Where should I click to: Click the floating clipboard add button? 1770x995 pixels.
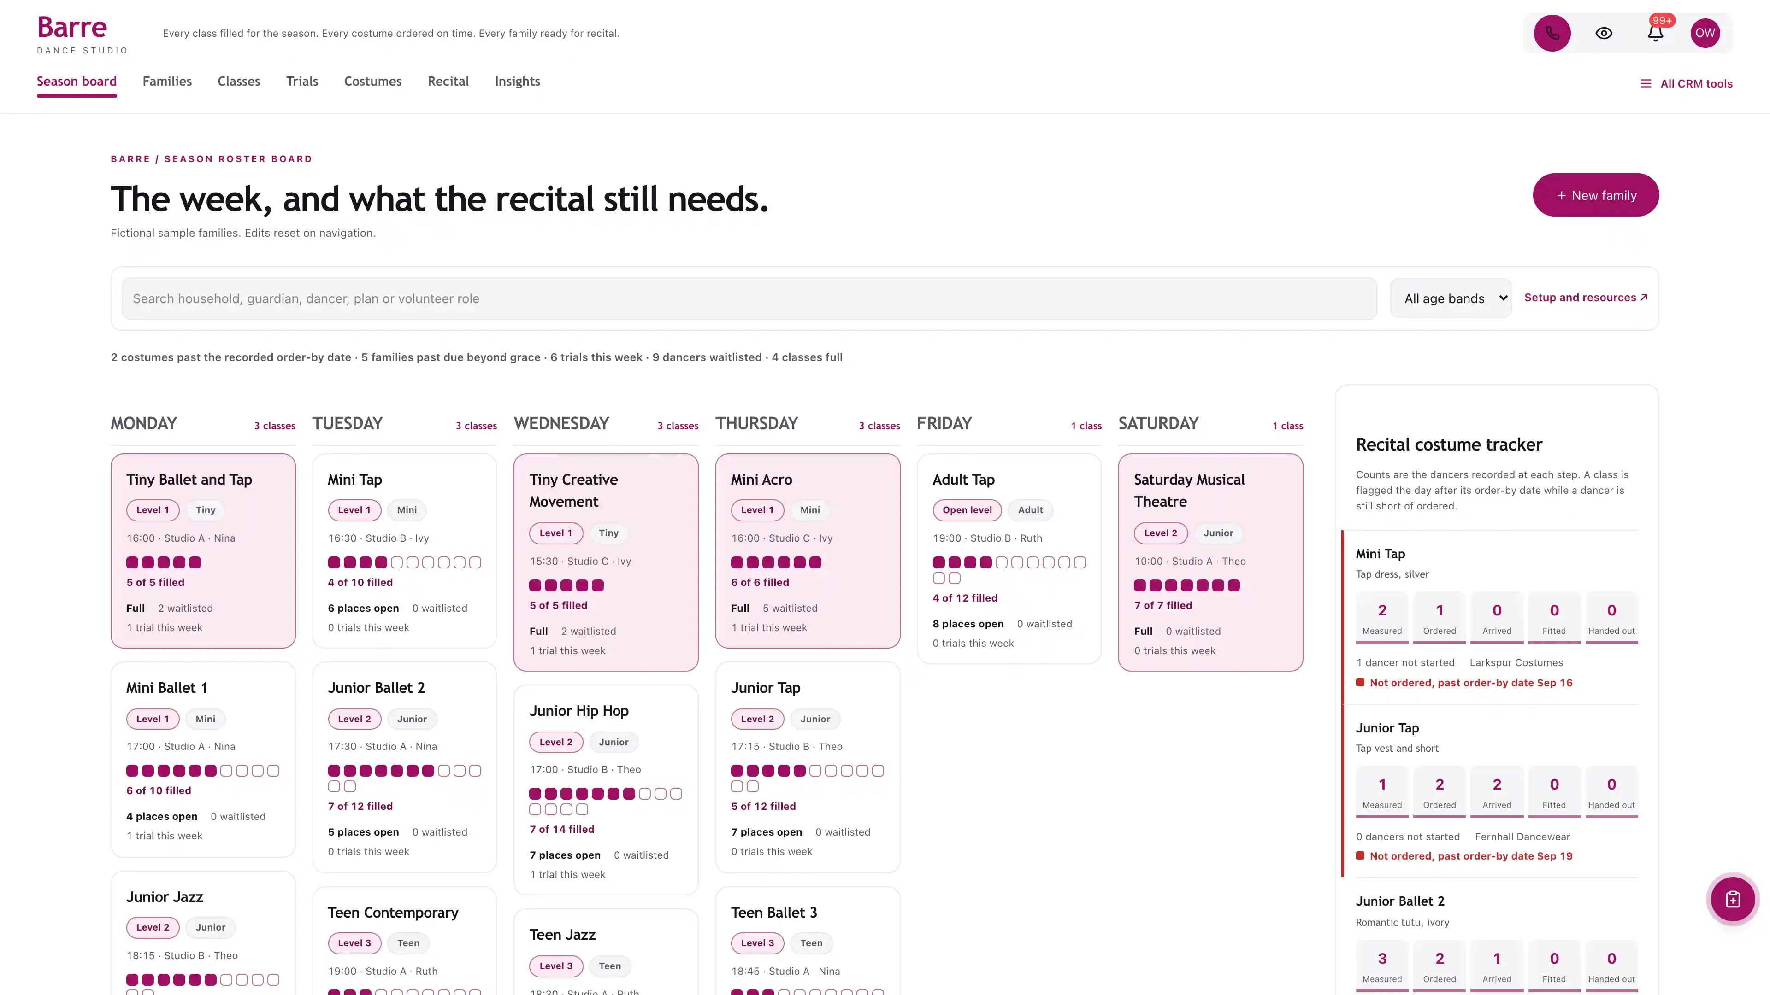(1733, 899)
